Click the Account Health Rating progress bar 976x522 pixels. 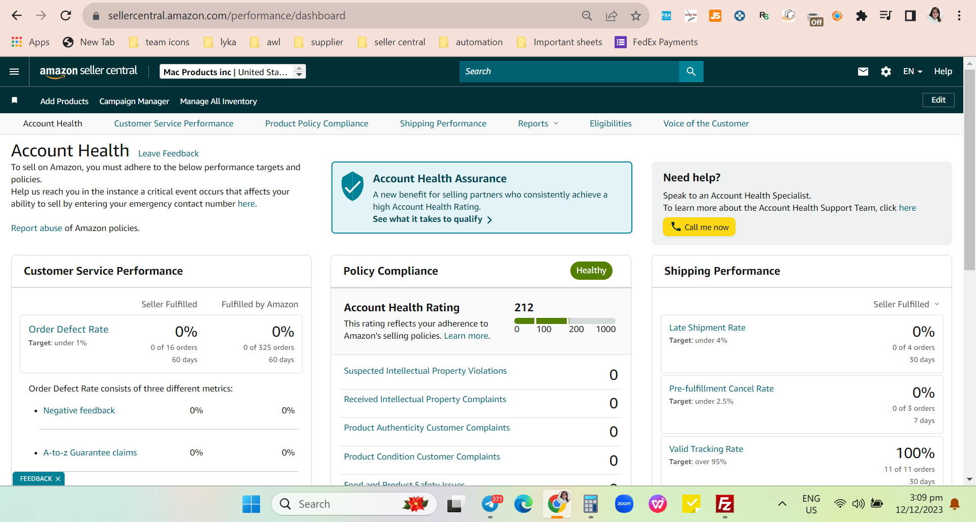coord(565,321)
